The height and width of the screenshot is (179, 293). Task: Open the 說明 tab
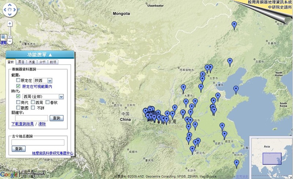tap(53, 62)
